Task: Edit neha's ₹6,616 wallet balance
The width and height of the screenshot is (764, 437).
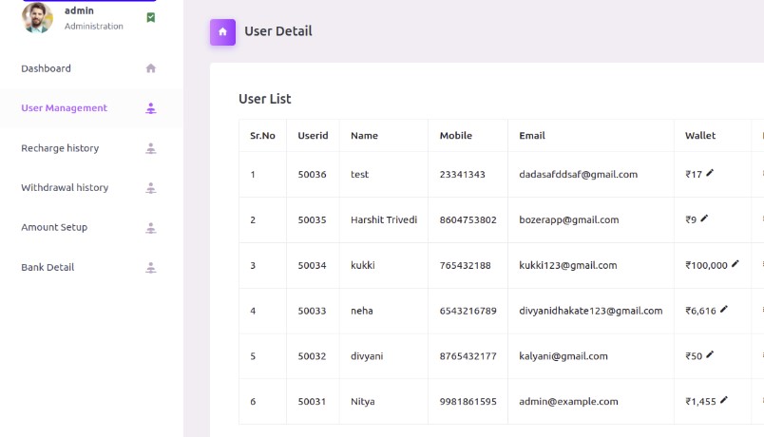Action: pos(724,309)
